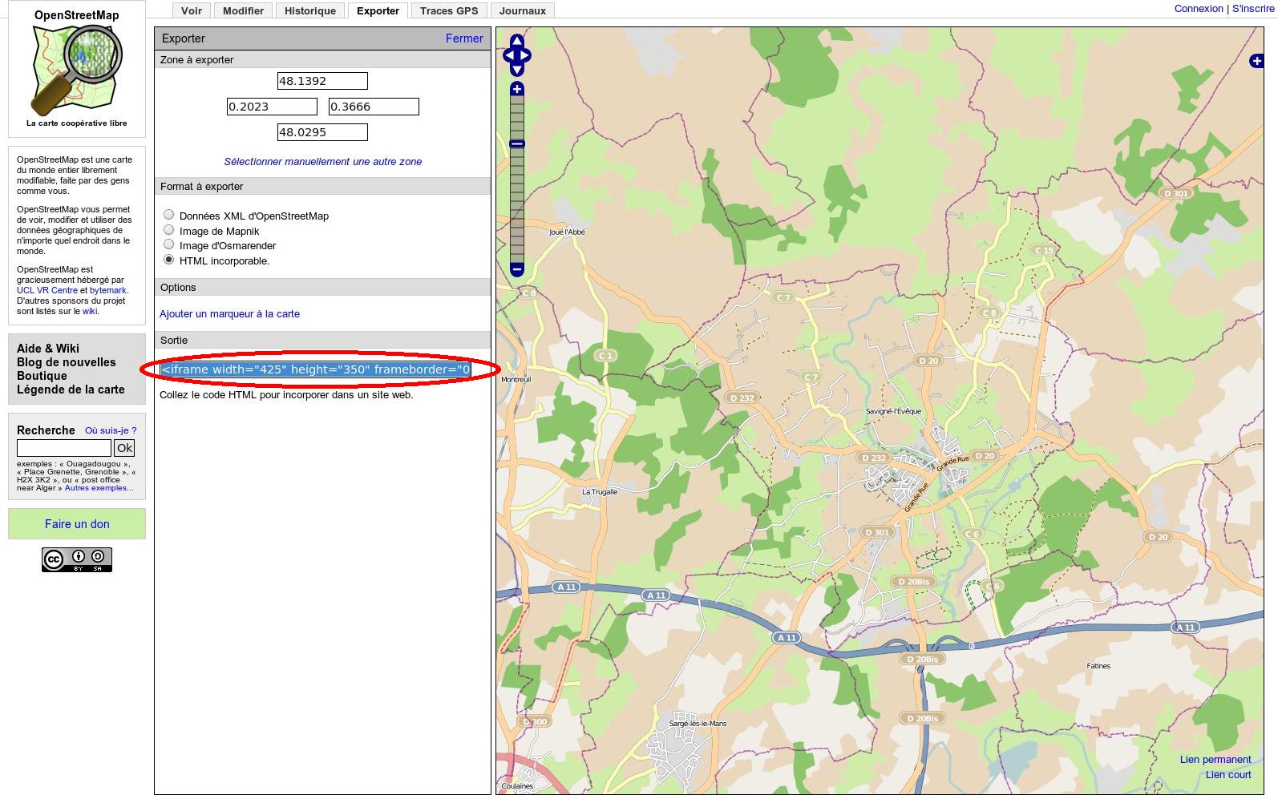The image size is (1278, 799).
Task: Click Sélectionner manuellement une autre zone
Action: tap(322, 161)
